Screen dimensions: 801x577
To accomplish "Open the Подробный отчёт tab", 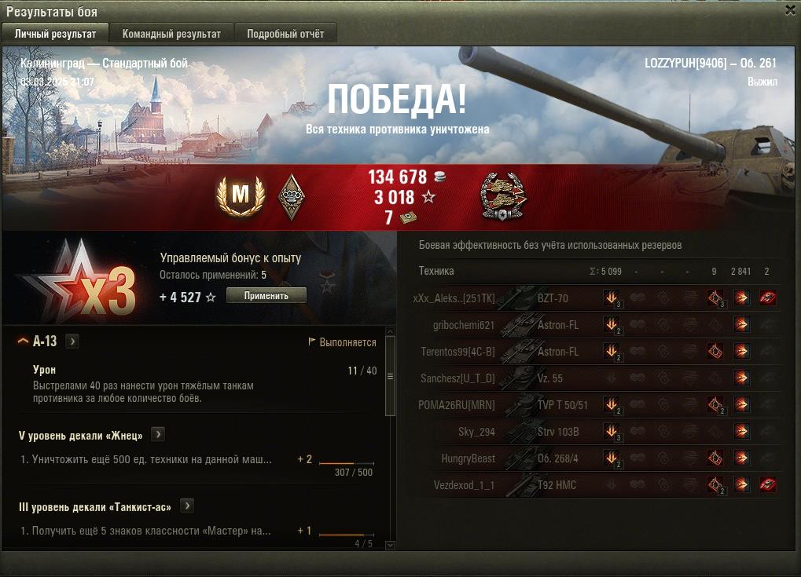I will point(285,34).
